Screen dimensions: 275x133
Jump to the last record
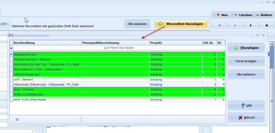pyautogui.click(x=267, y=26)
